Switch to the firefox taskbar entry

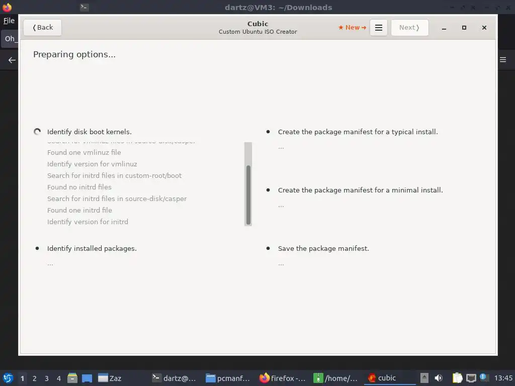pos(283,378)
